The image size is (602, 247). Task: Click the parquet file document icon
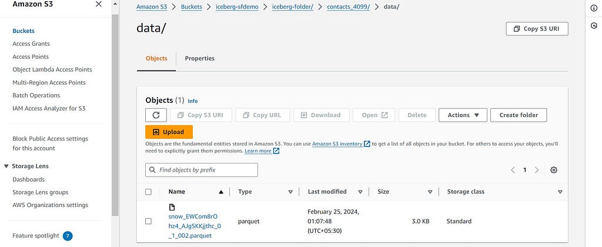point(172,208)
